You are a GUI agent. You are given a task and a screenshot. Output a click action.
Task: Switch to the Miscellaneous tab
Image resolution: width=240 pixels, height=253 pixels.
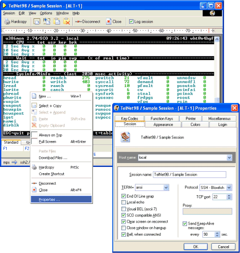pos(219,118)
